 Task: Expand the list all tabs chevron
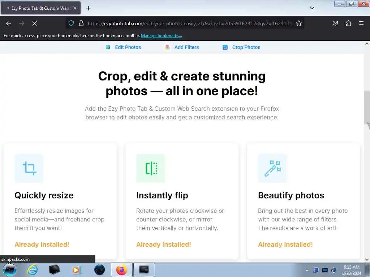point(312,8)
